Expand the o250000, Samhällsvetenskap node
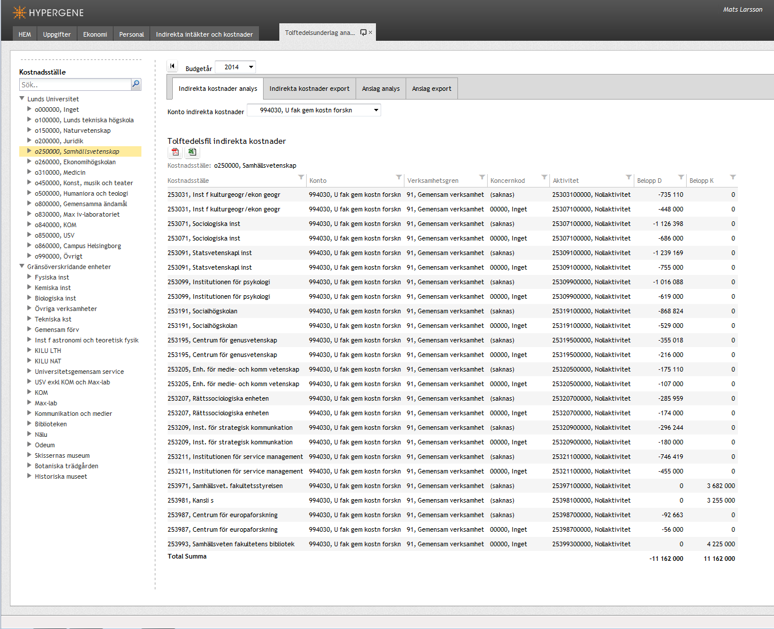This screenshot has height=629, width=774. (29, 151)
